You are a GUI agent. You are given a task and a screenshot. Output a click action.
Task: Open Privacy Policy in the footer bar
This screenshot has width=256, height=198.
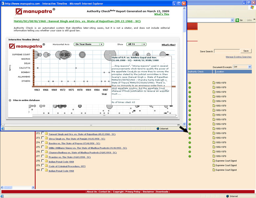[x=133, y=192]
